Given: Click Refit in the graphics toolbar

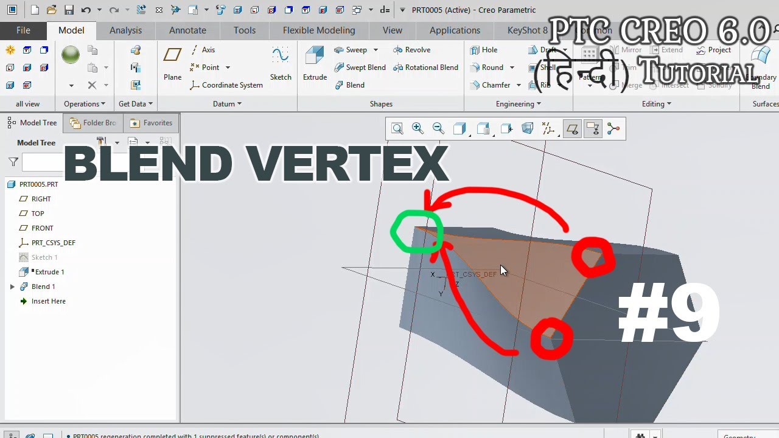Looking at the screenshot, I should click(397, 128).
